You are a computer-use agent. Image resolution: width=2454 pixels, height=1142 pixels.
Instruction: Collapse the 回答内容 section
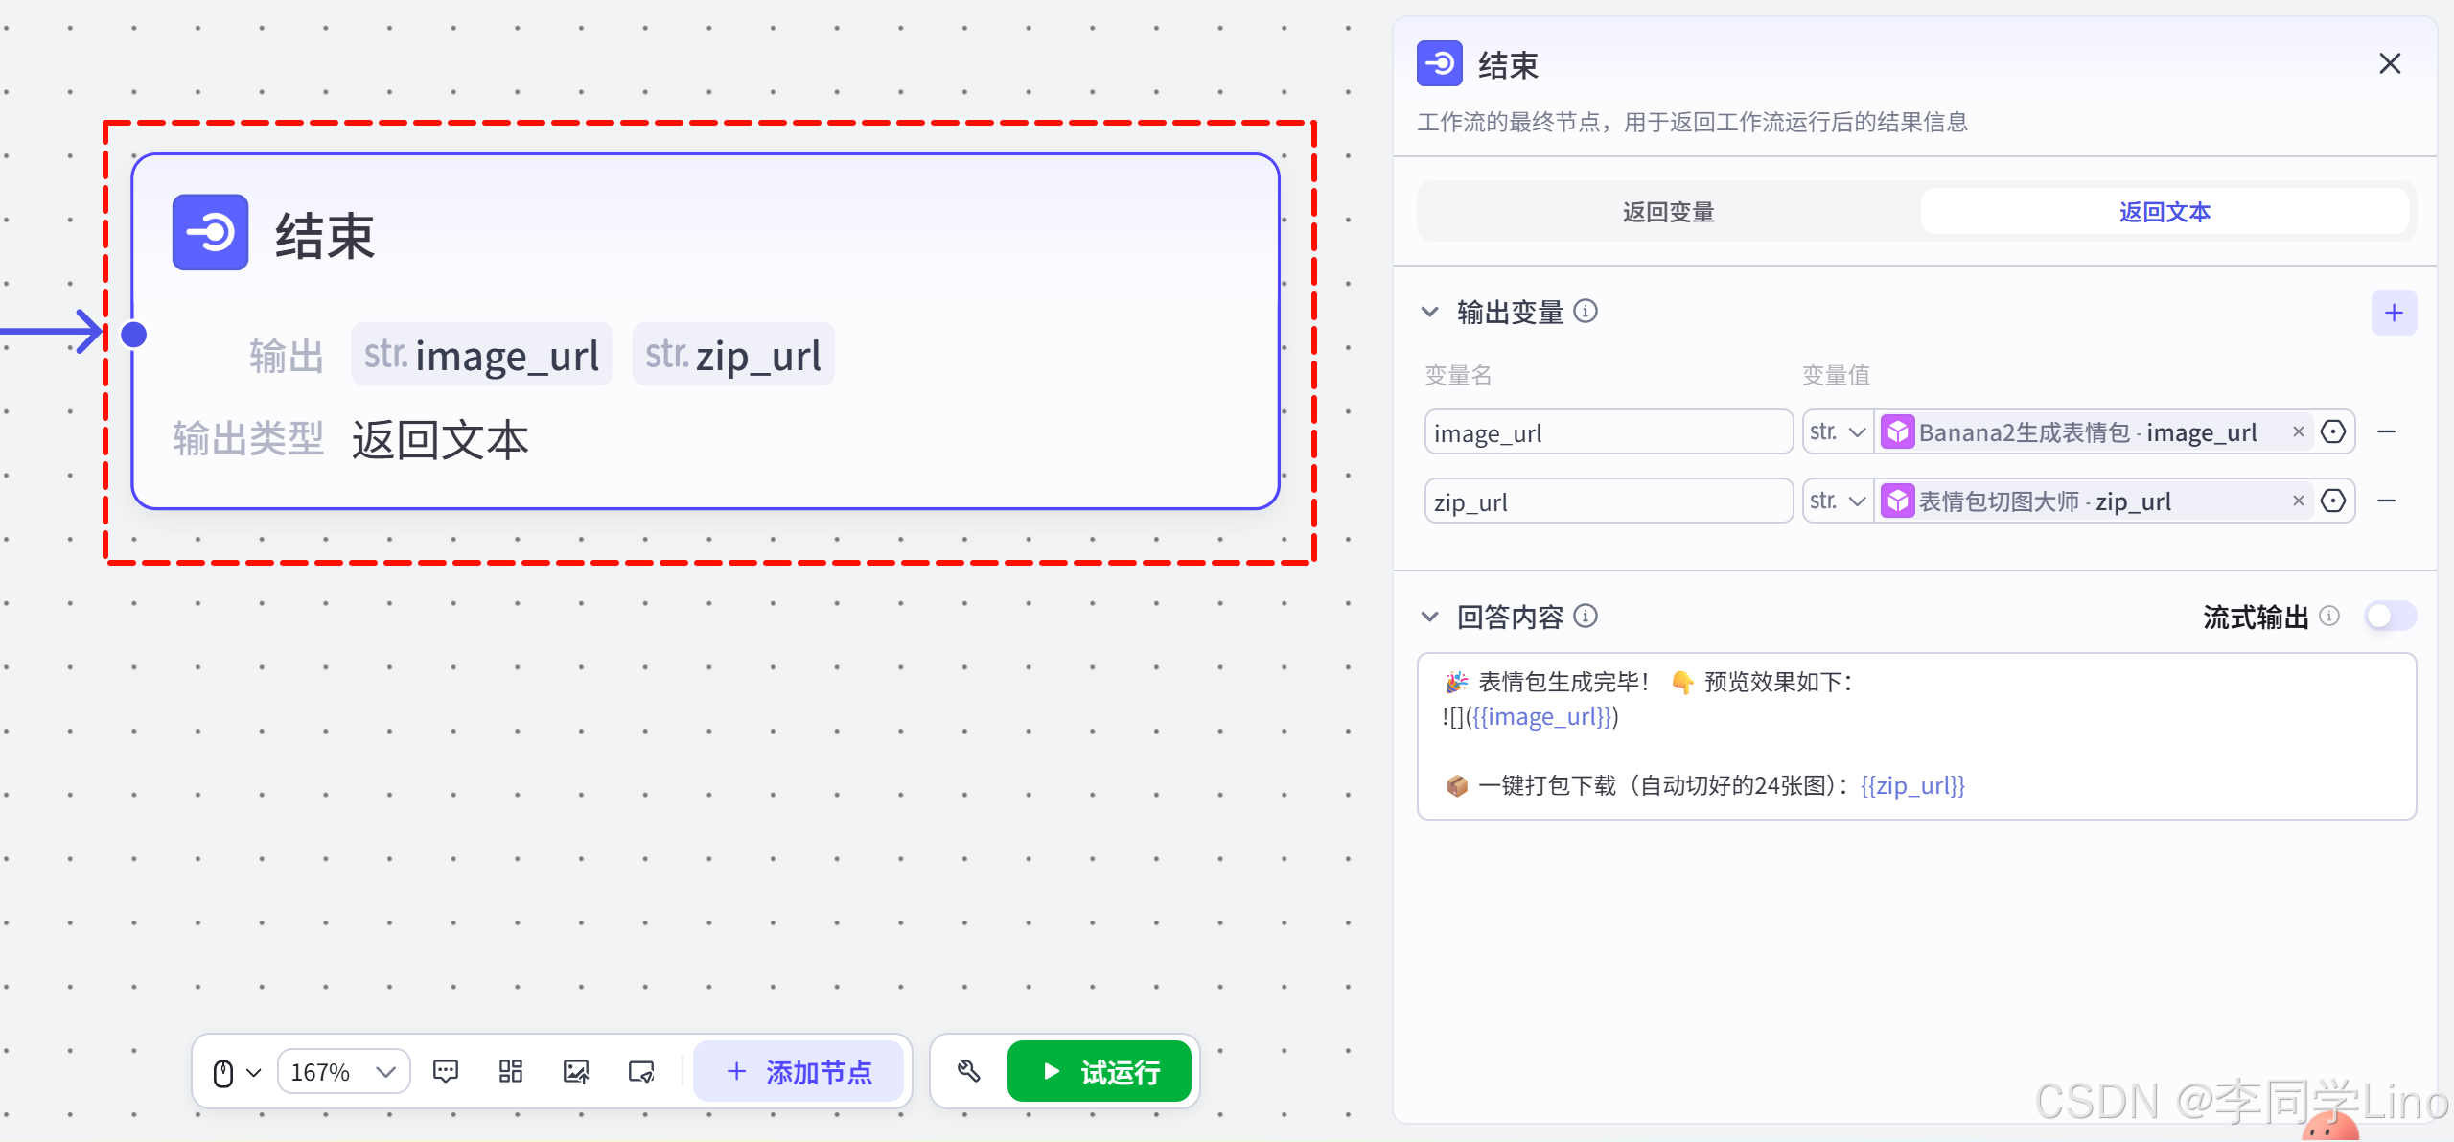1429,617
